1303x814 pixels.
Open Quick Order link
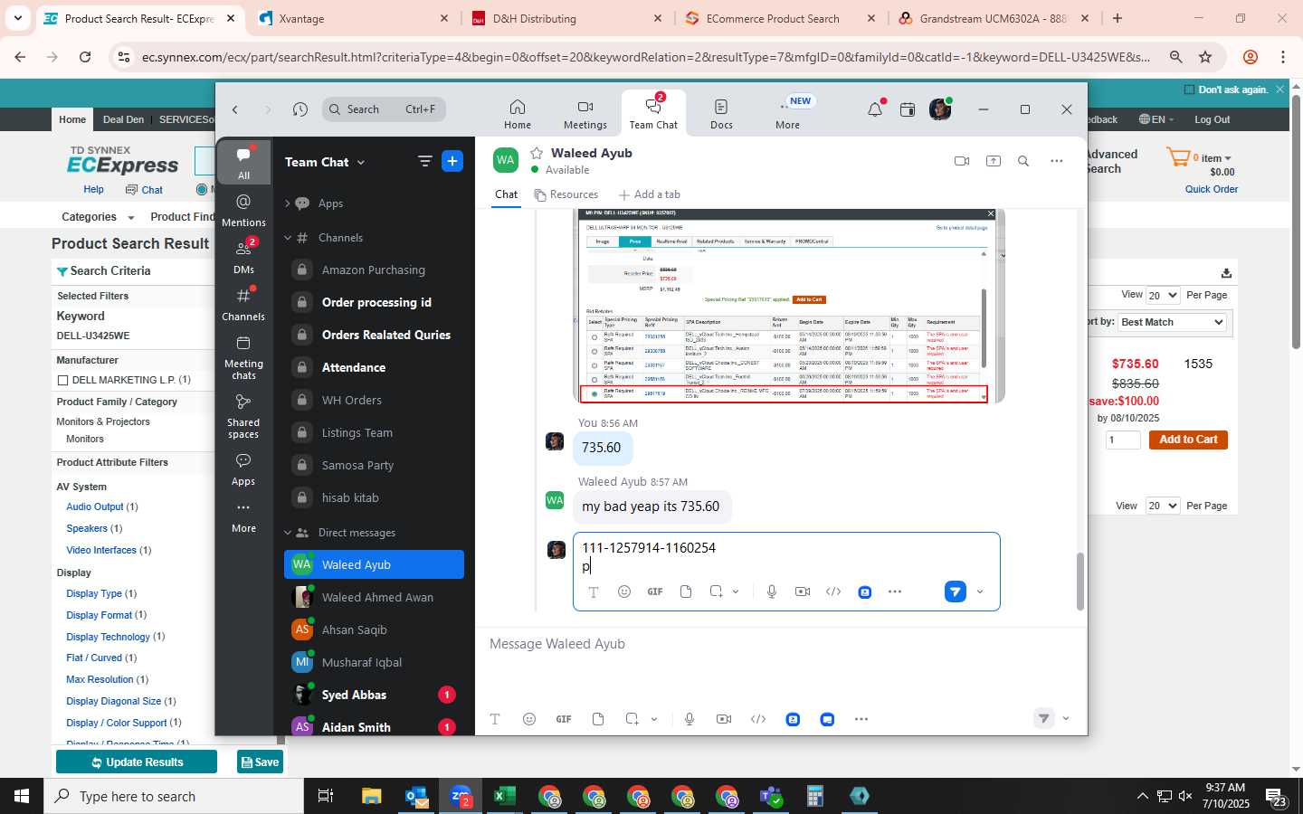coord(1212,189)
